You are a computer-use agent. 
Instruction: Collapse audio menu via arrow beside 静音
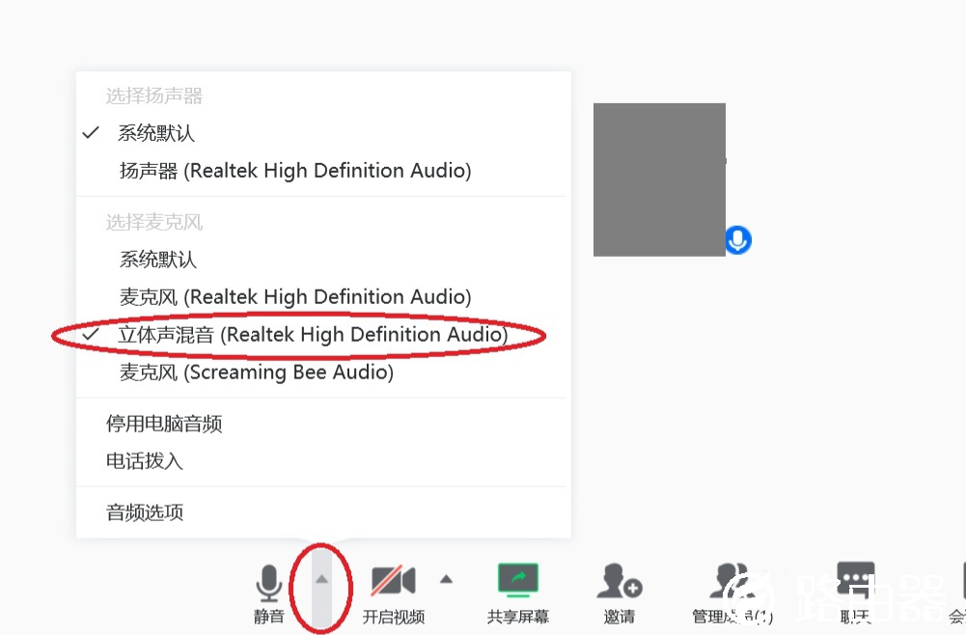coord(322,580)
